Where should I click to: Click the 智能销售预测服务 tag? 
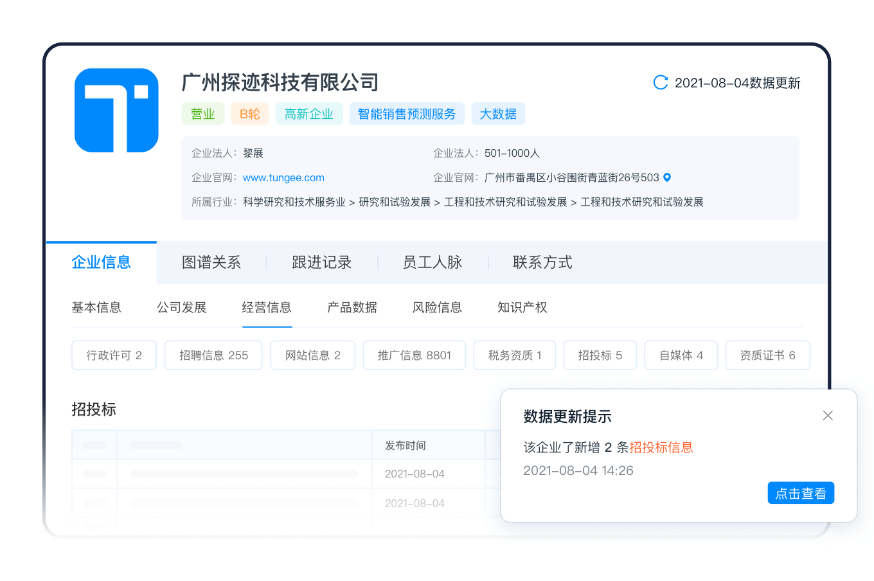[407, 114]
